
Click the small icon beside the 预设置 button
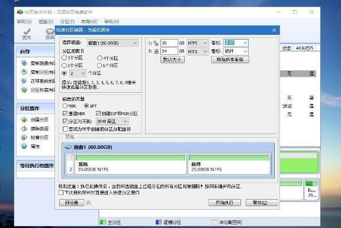[x=88, y=203]
